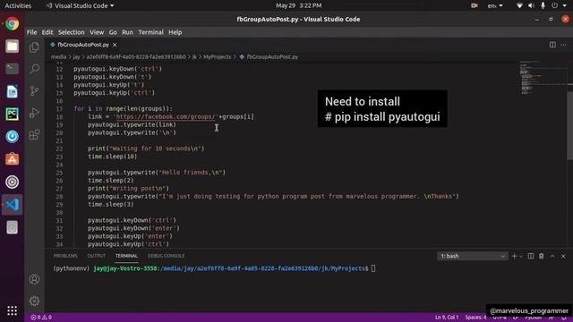Launch Terminal from the dock
573x322 pixels.
click(12, 69)
